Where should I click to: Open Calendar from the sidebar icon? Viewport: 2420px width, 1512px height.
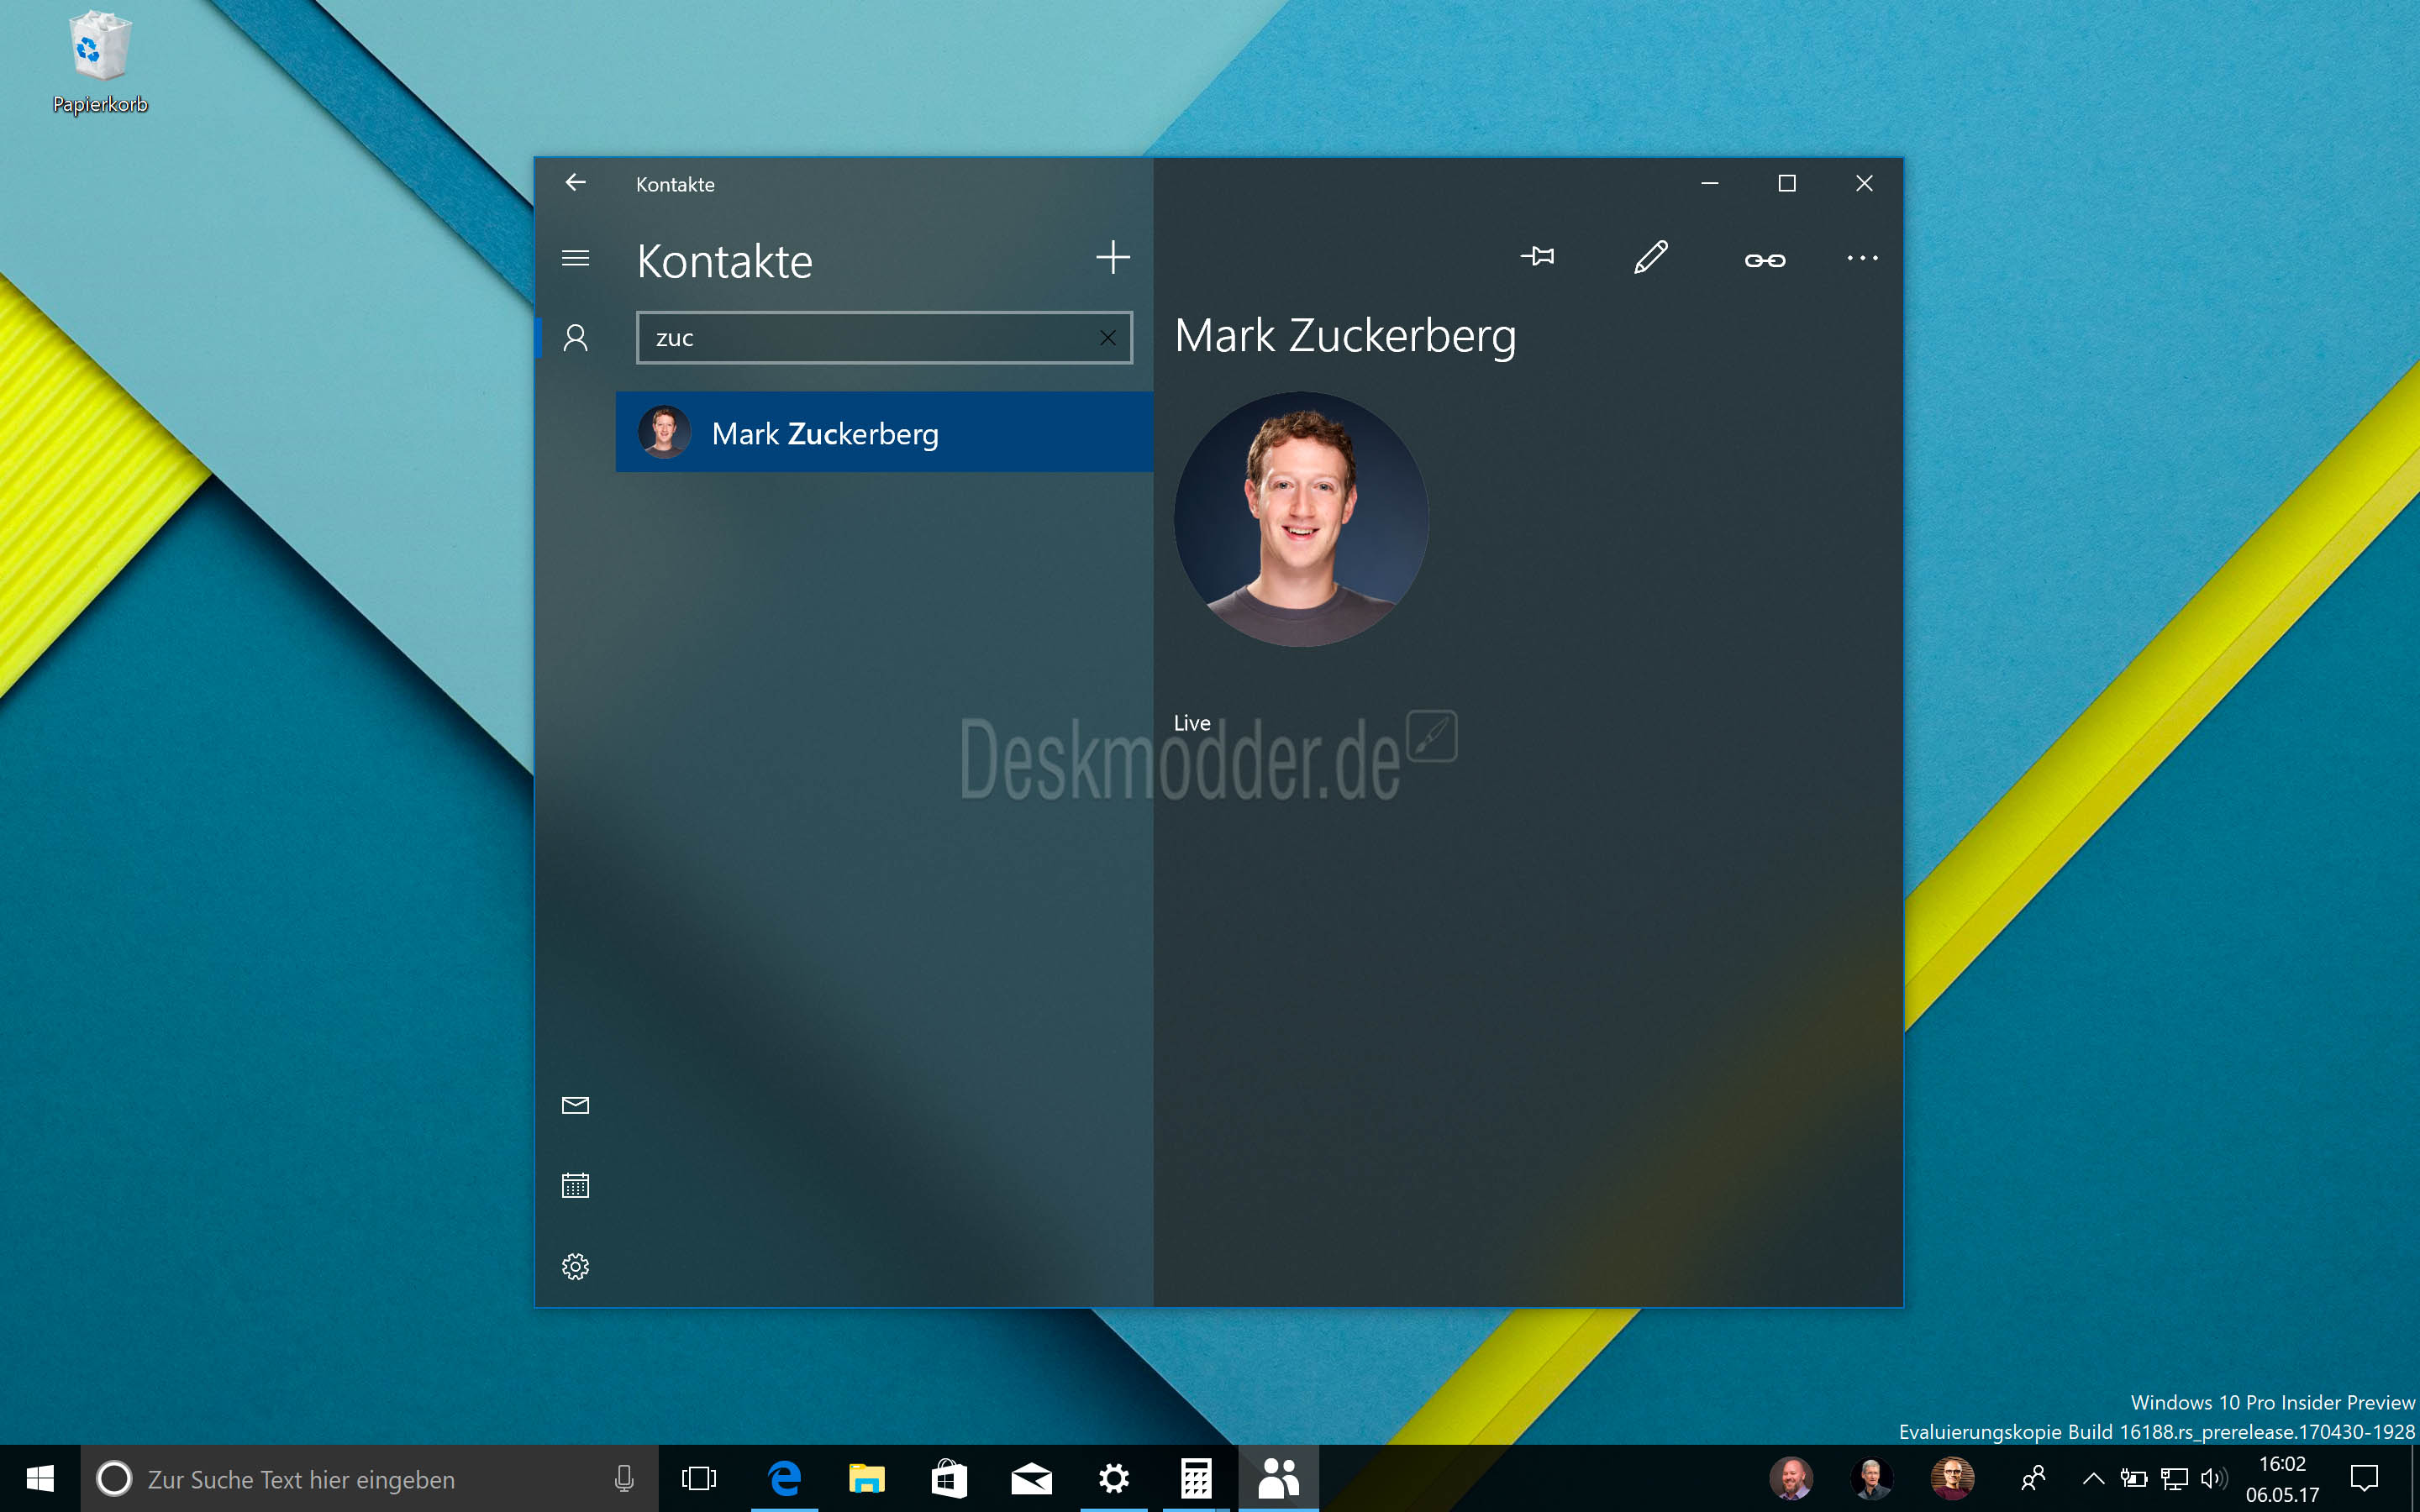pyautogui.click(x=575, y=1185)
